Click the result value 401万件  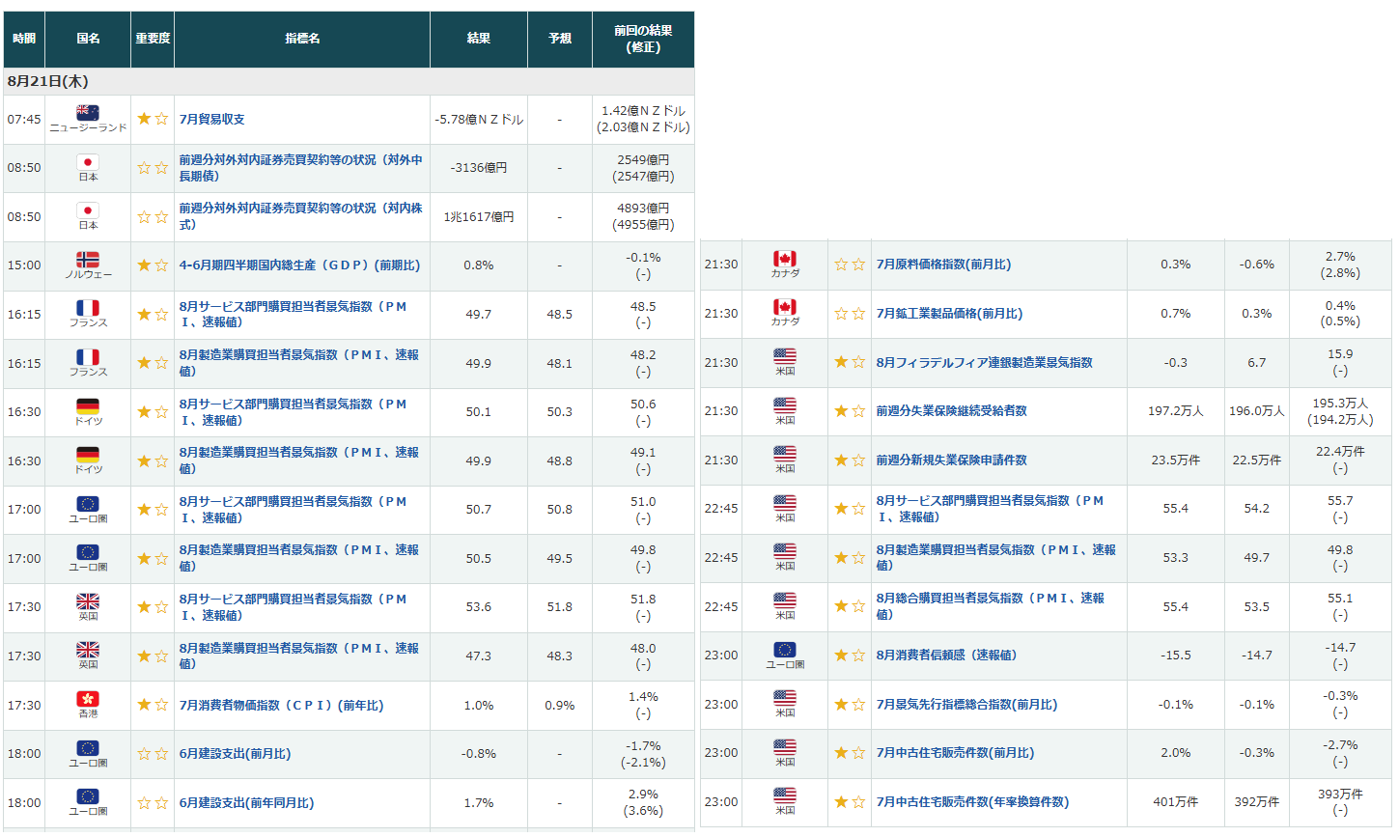[x=1176, y=801]
